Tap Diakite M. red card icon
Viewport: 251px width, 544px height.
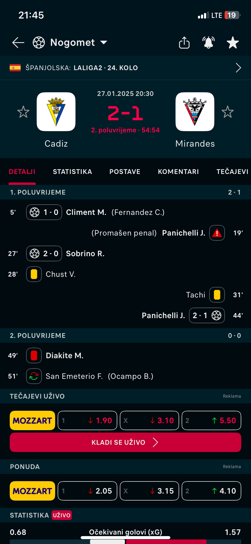click(34, 355)
